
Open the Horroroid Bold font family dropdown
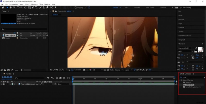click(x=185, y=48)
